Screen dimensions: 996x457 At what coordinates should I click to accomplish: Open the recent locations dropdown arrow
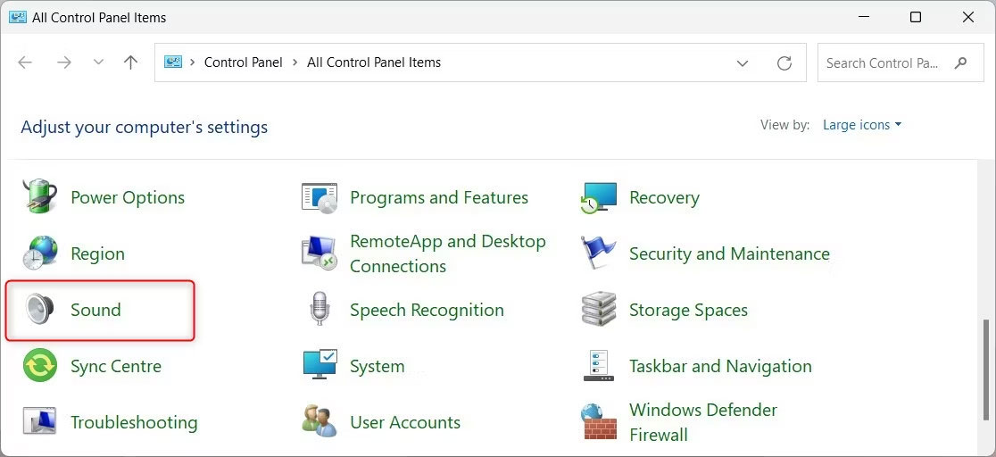pos(97,62)
